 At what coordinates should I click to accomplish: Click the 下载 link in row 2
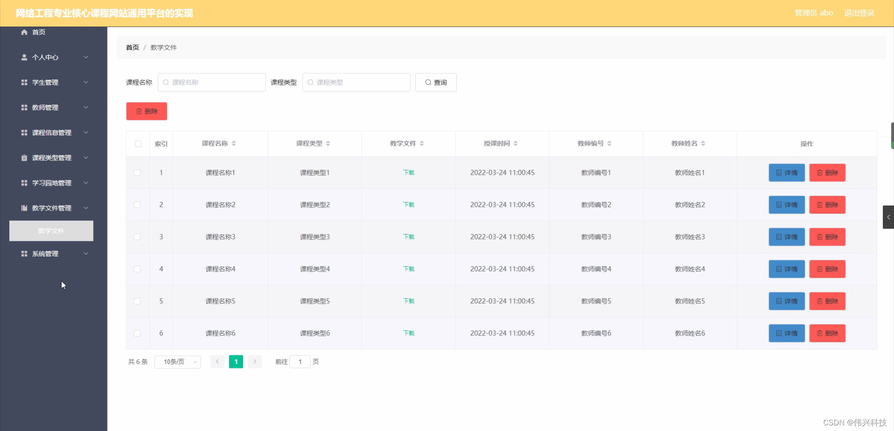coord(408,205)
